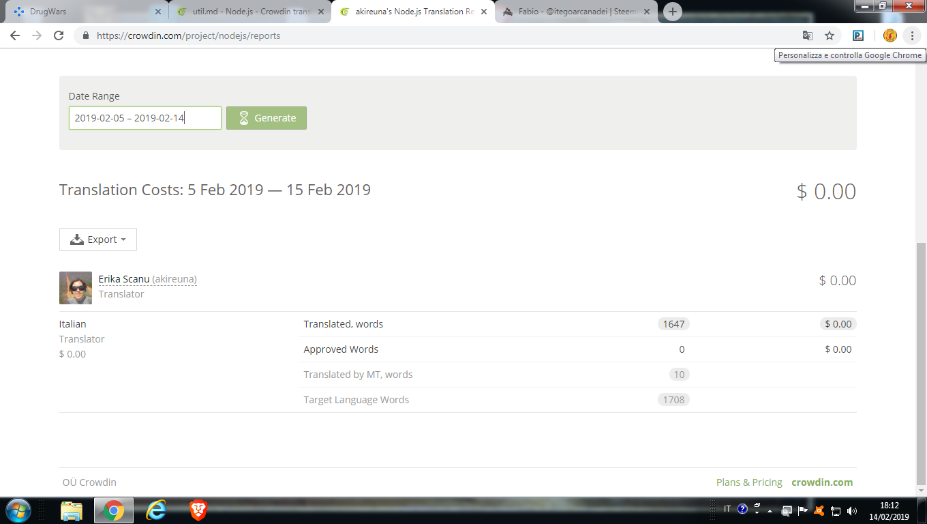This screenshot has height=524, width=927.
Task: Open a new browser tab
Action: click(x=673, y=12)
